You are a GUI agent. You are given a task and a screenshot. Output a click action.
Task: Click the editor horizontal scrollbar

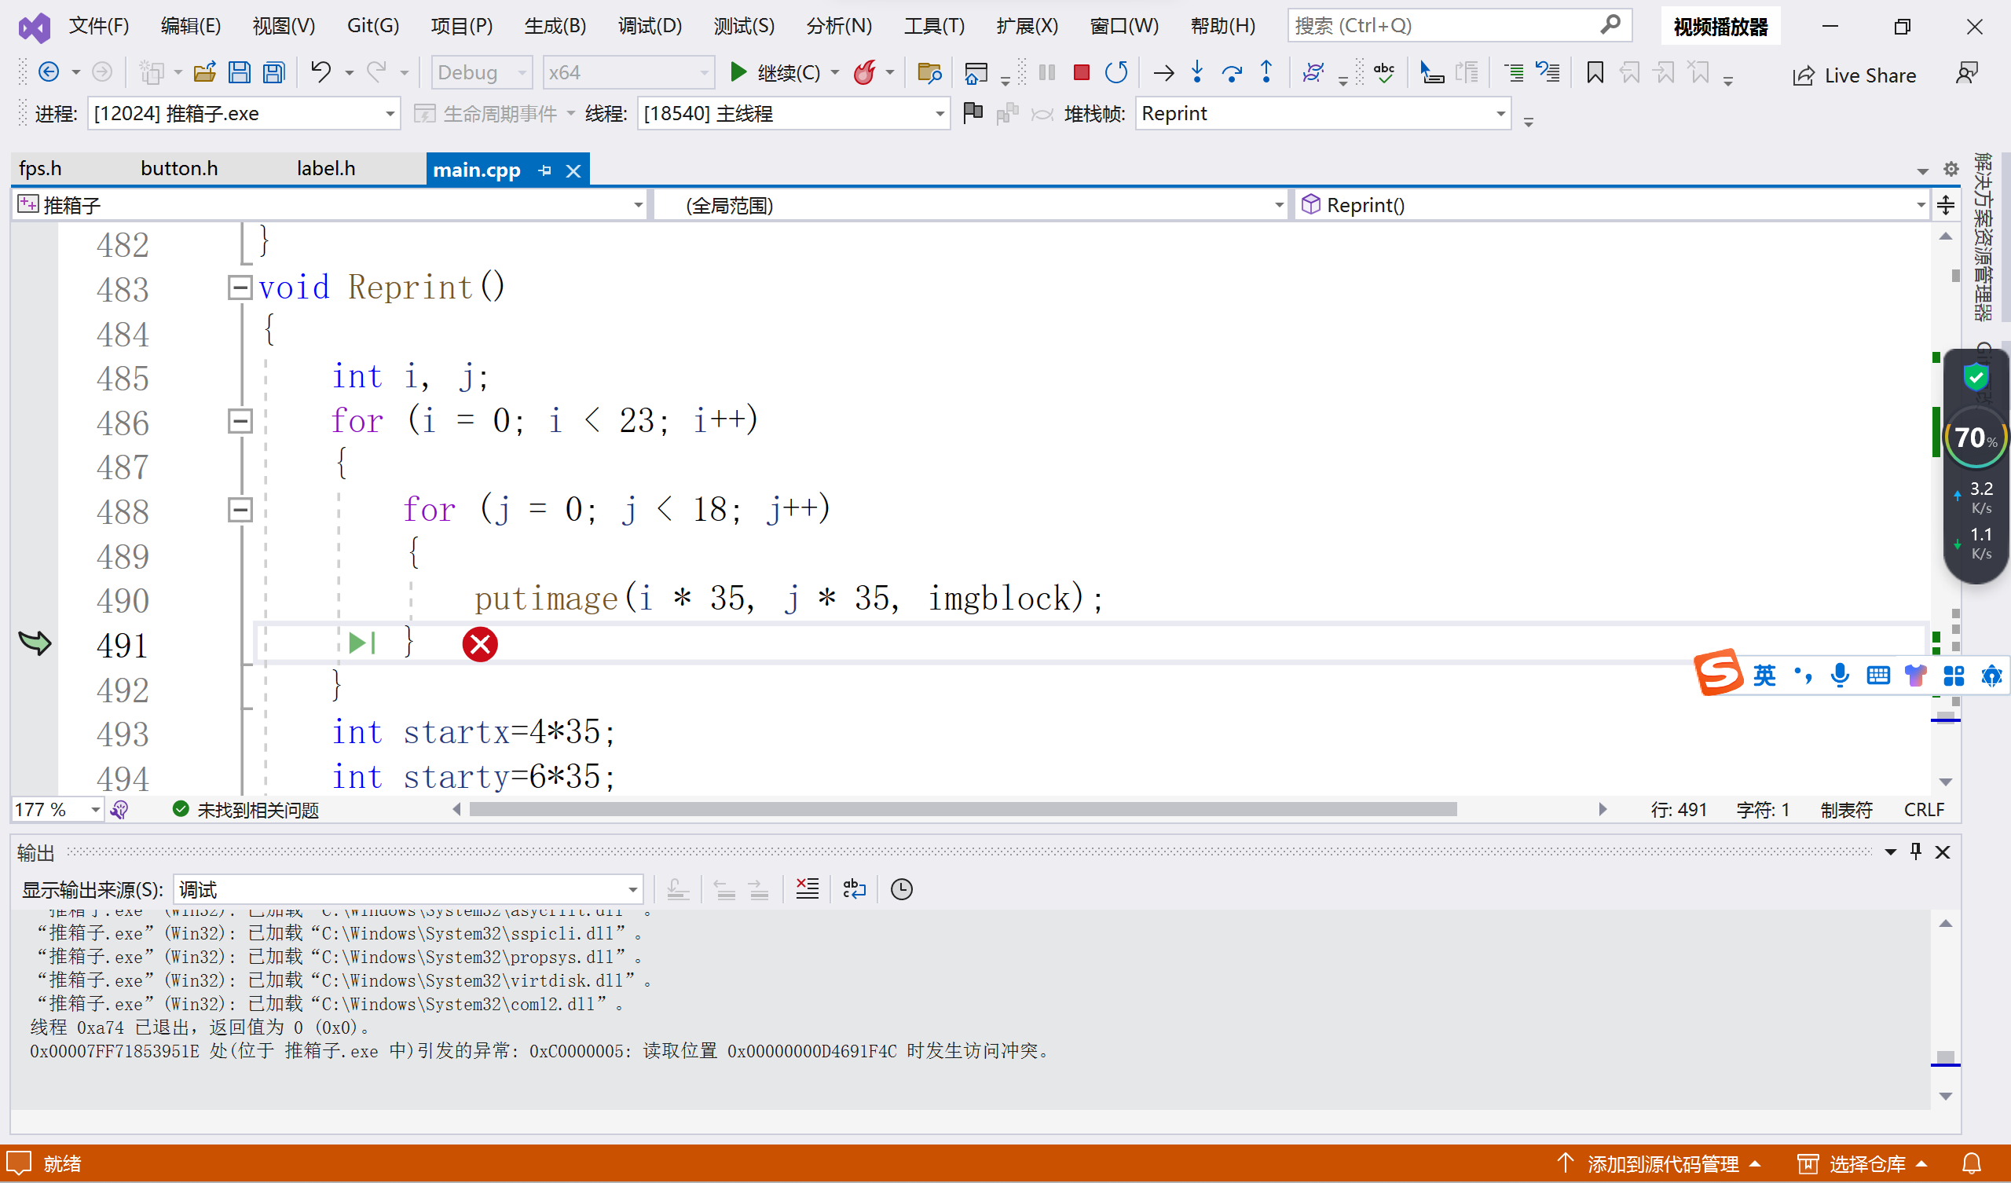point(962,809)
